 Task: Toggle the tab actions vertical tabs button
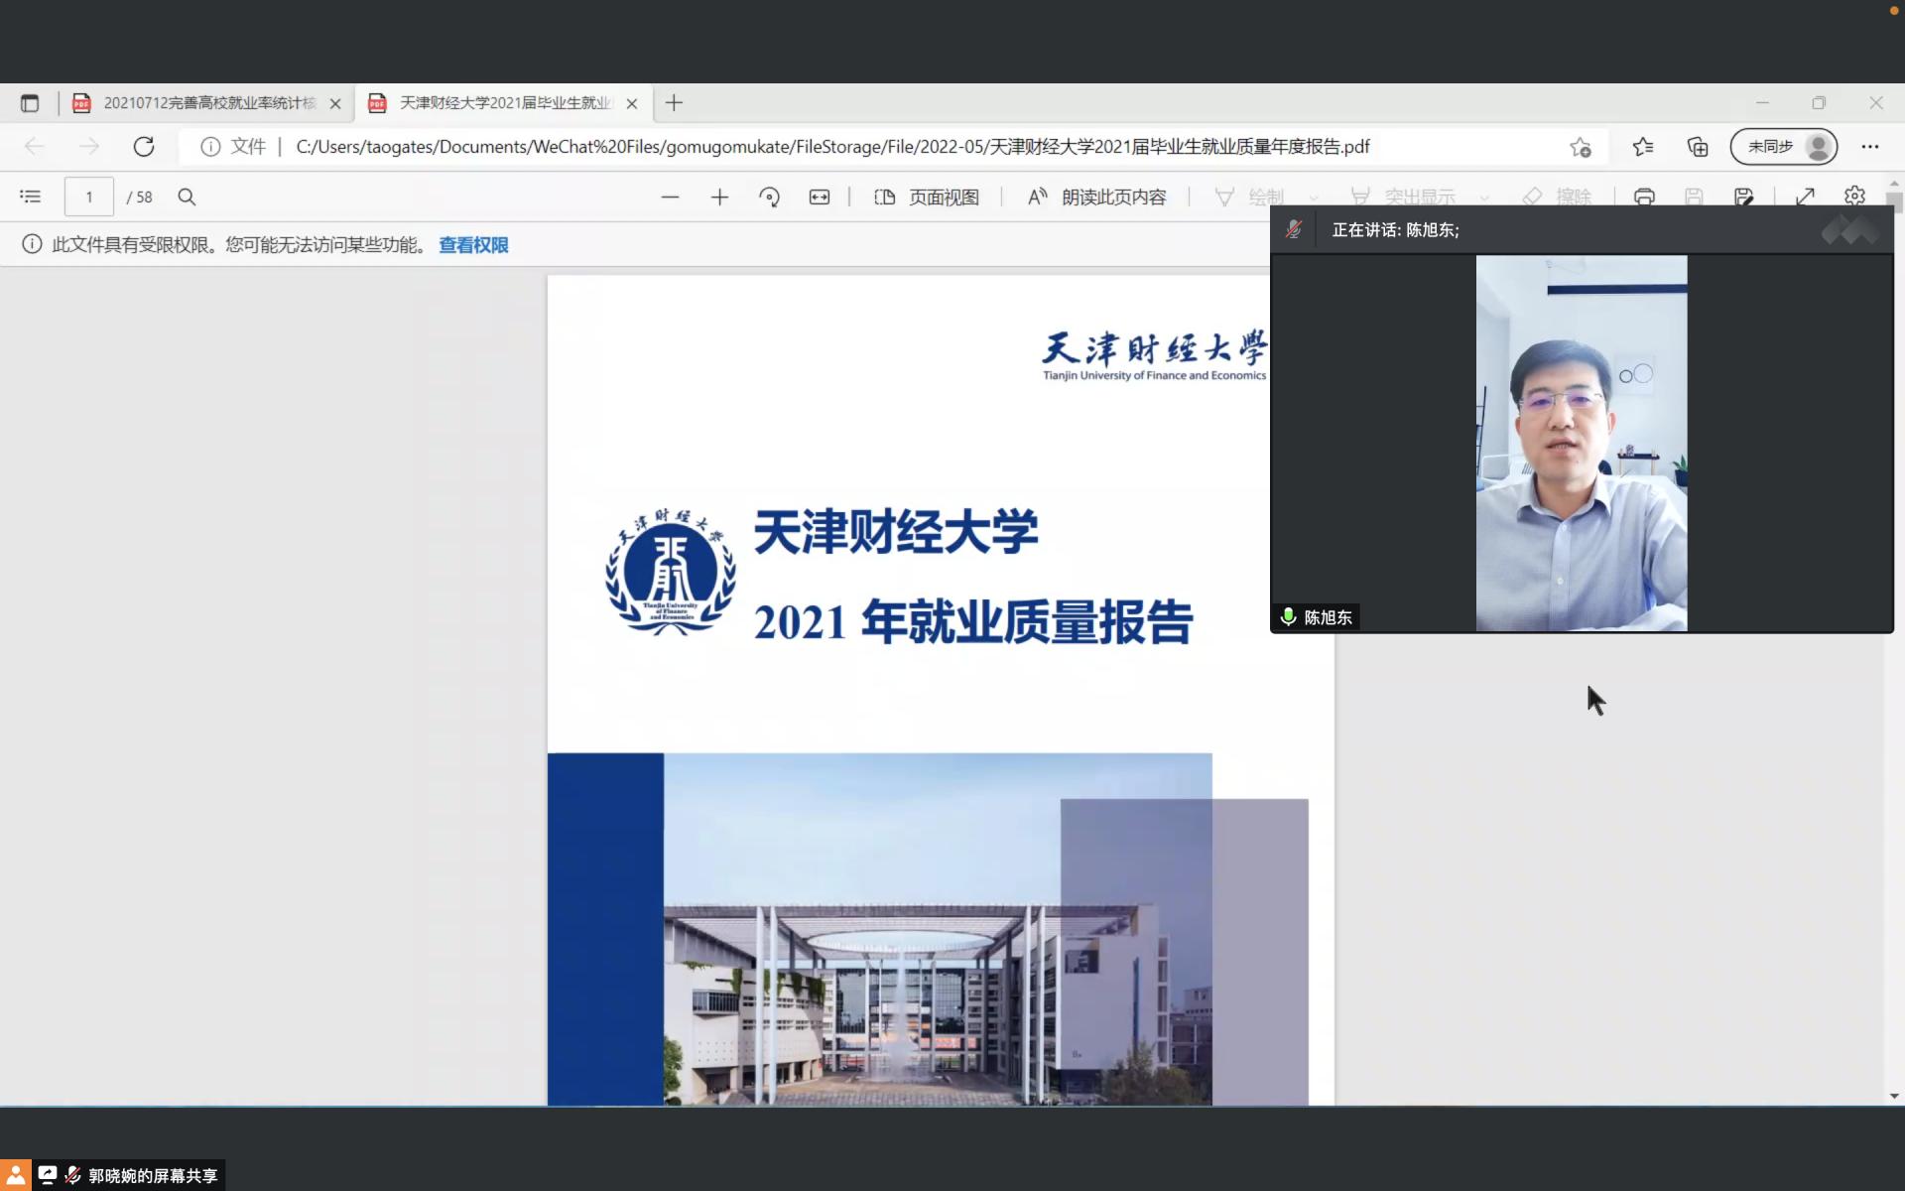click(30, 103)
